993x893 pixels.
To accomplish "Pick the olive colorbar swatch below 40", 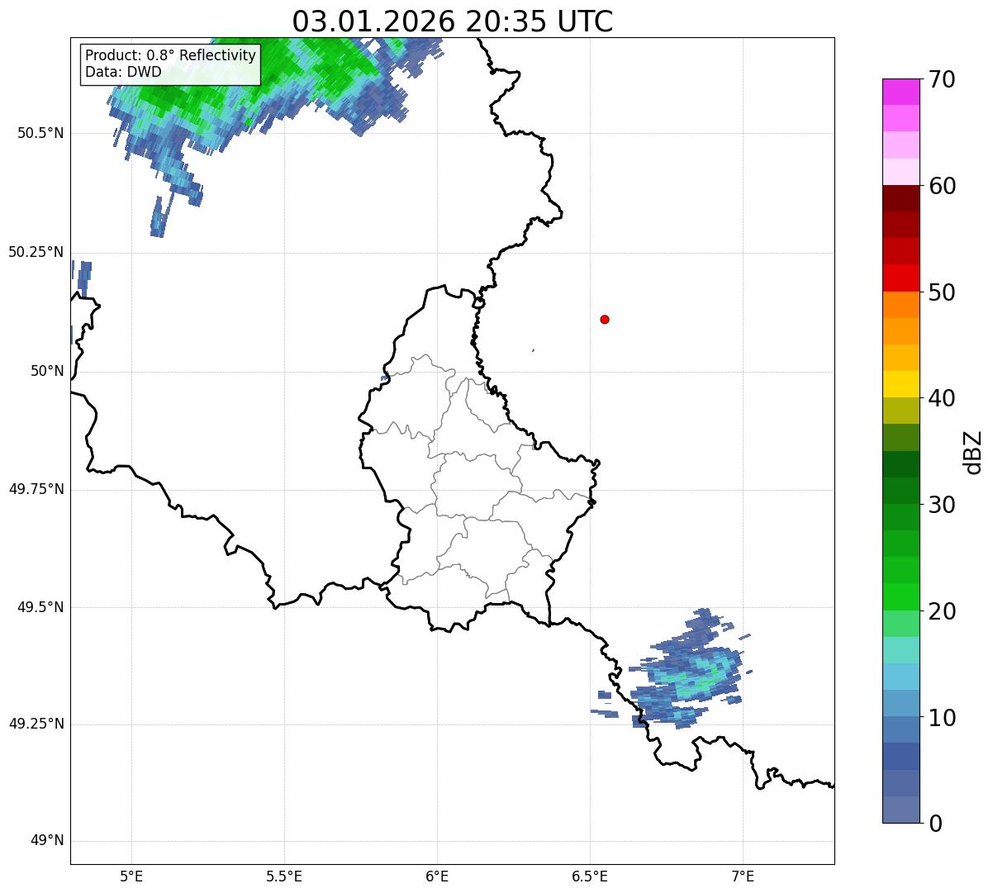I will (901, 411).
